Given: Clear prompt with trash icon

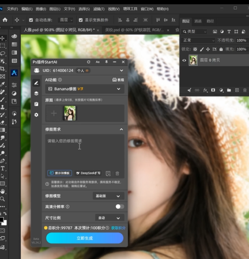Looking at the screenshot, I should pyautogui.click(x=117, y=173).
